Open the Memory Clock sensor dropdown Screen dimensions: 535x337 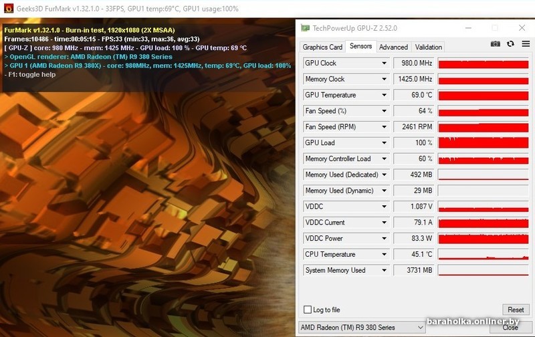click(x=384, y=79)
